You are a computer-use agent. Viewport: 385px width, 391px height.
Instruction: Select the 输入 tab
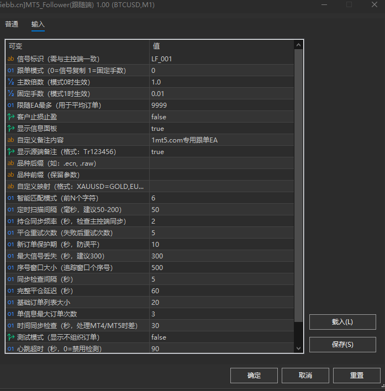(x=38, y=24)
